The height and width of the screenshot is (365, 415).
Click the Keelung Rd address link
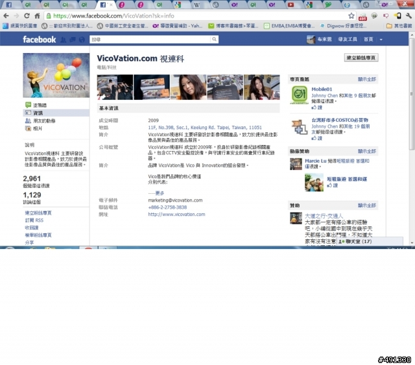205,127
